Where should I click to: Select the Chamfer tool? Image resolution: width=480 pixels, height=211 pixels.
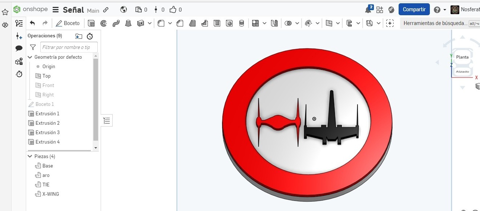tap(180, 23)
